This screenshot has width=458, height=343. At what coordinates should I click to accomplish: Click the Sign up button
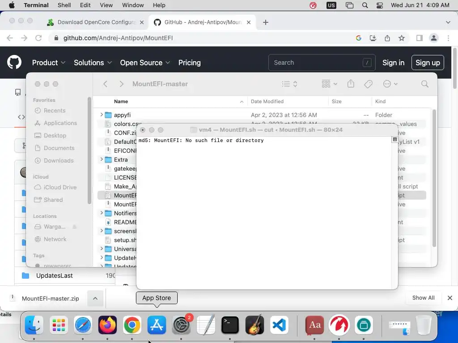point(428,63)
